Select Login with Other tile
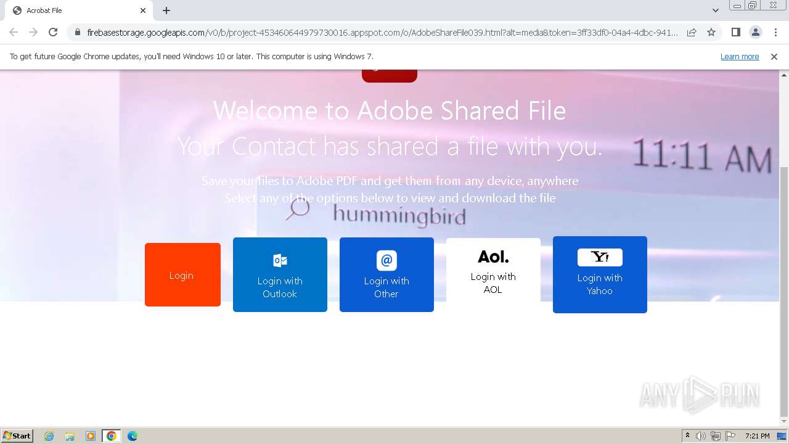 386,274
